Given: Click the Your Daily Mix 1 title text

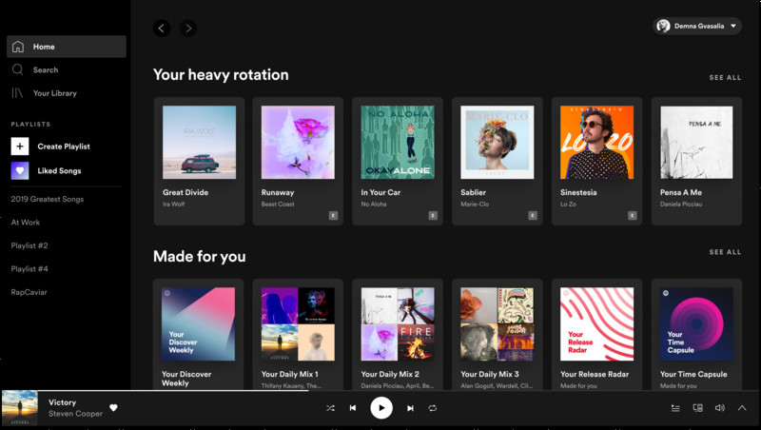Looking at the screenshot, I should 290,374.
